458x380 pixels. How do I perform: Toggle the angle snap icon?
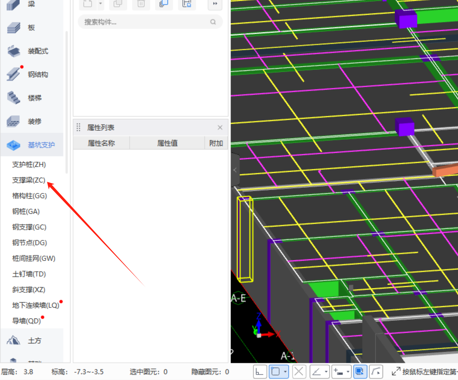coord(317,371)
